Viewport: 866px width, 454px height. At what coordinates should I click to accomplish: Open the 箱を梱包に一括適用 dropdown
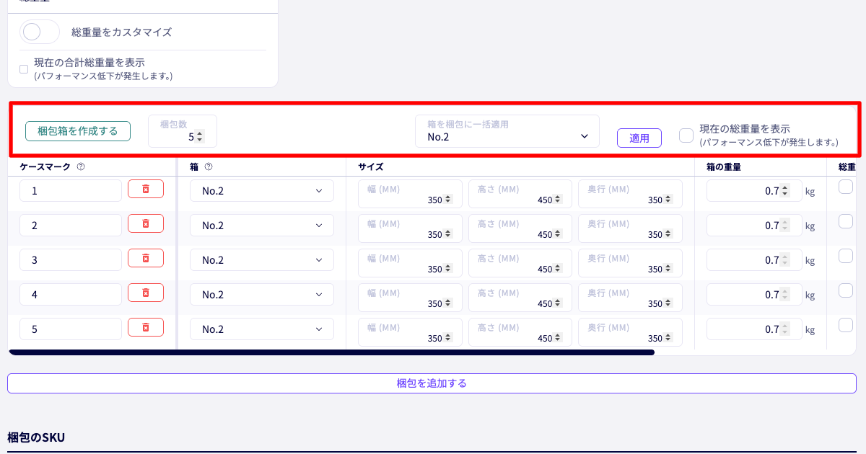coord(507,131)
